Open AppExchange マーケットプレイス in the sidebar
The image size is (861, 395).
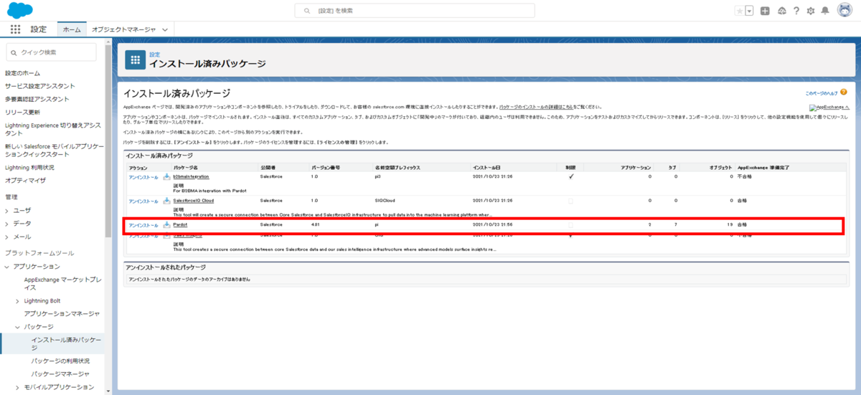(62, 283)
